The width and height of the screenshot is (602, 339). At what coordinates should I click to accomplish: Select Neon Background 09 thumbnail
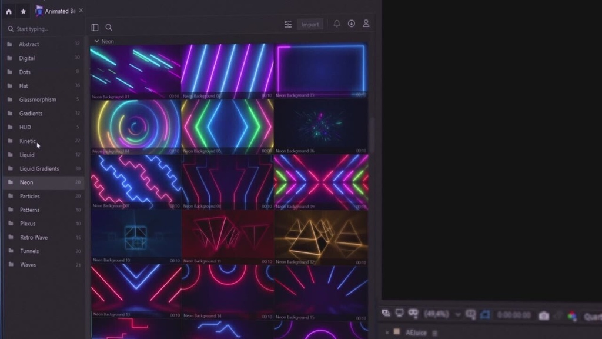click(x=322, y=182)
